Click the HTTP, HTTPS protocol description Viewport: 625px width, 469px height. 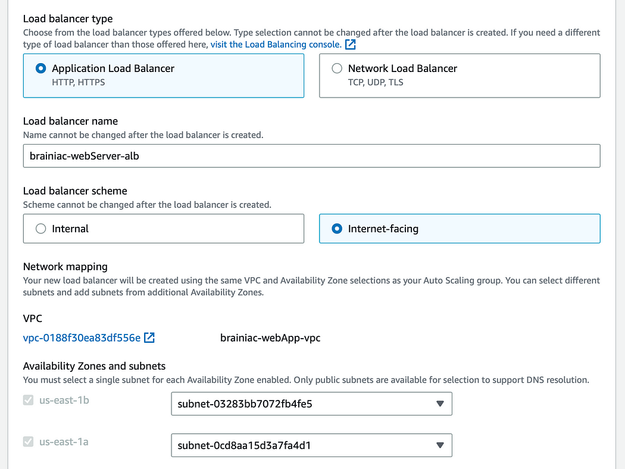coord(79,82)
